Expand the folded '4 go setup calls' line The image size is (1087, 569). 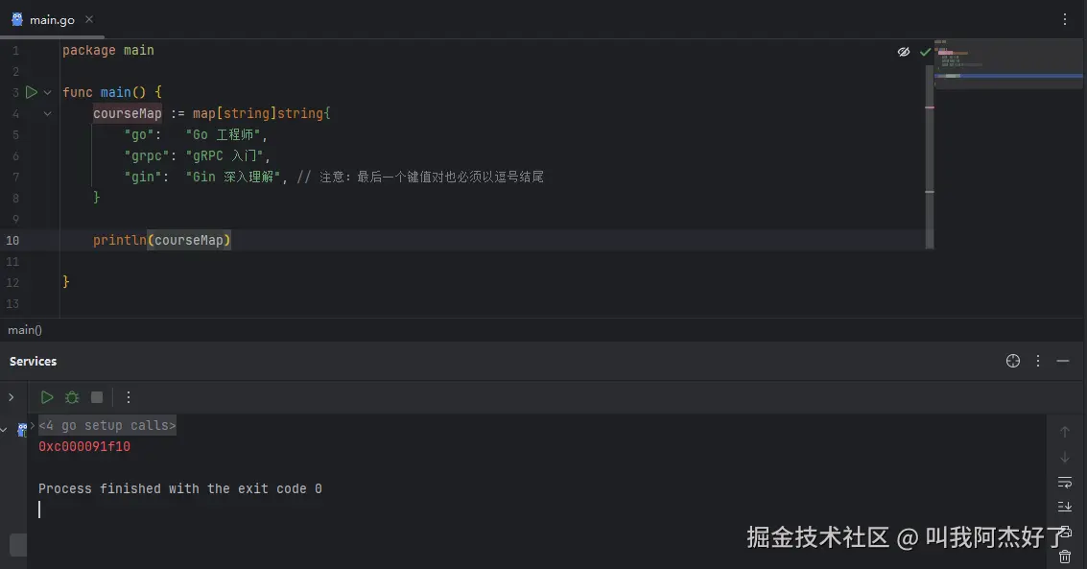tap(107, 425)
